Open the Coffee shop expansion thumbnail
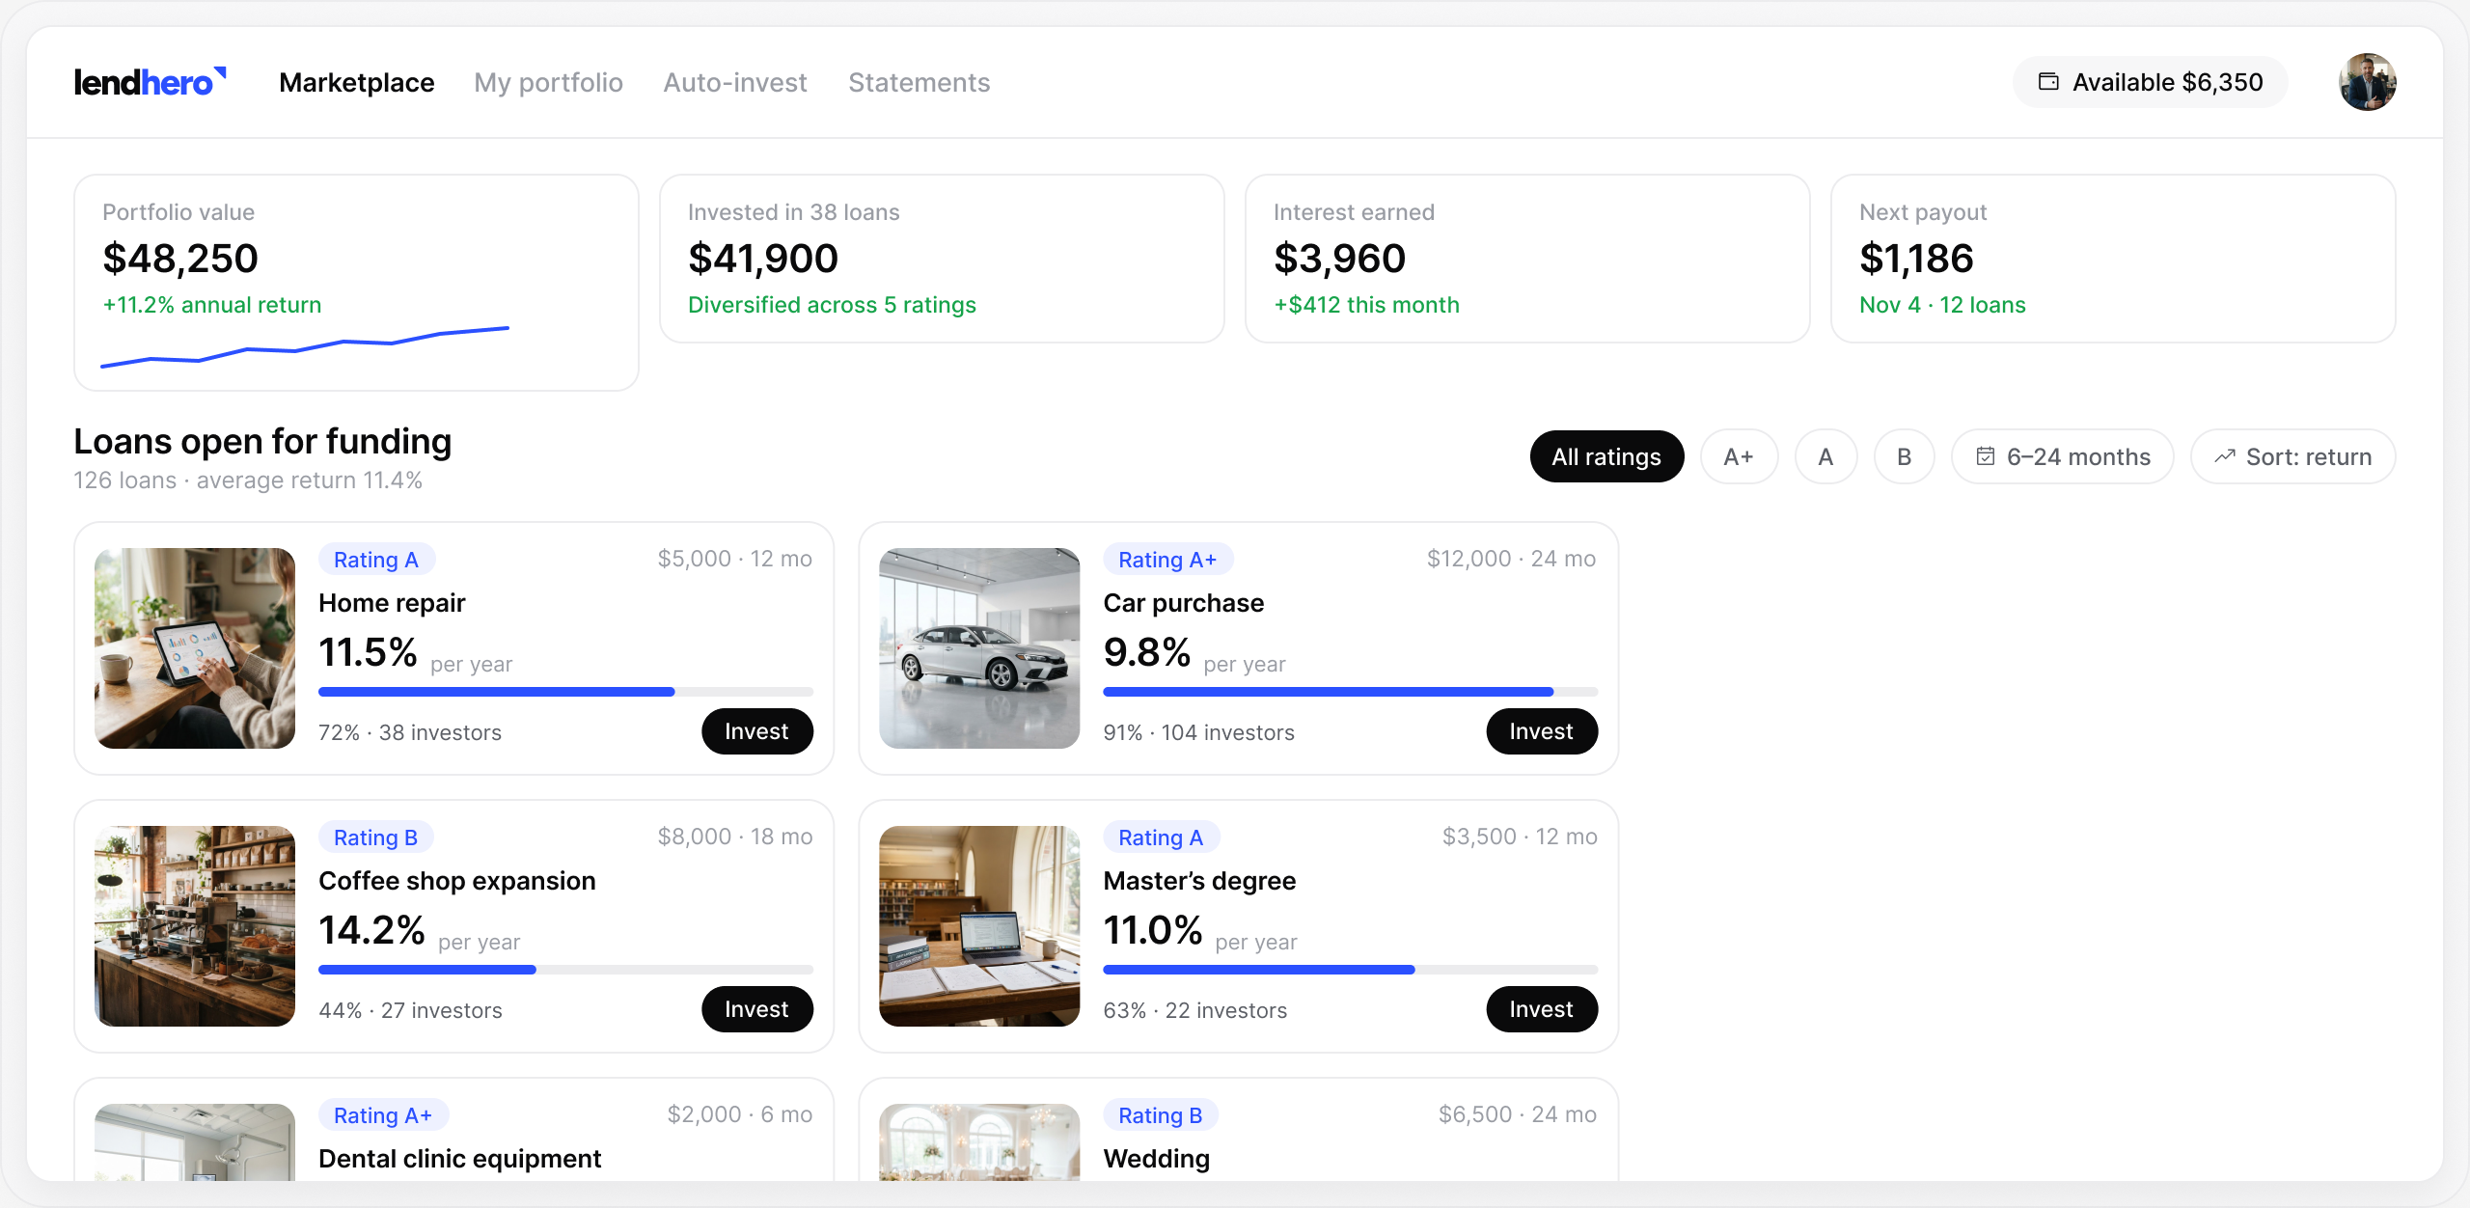Image resolution: width=2470 pixels, height=1208 pixels. click(x=195, y=926)
